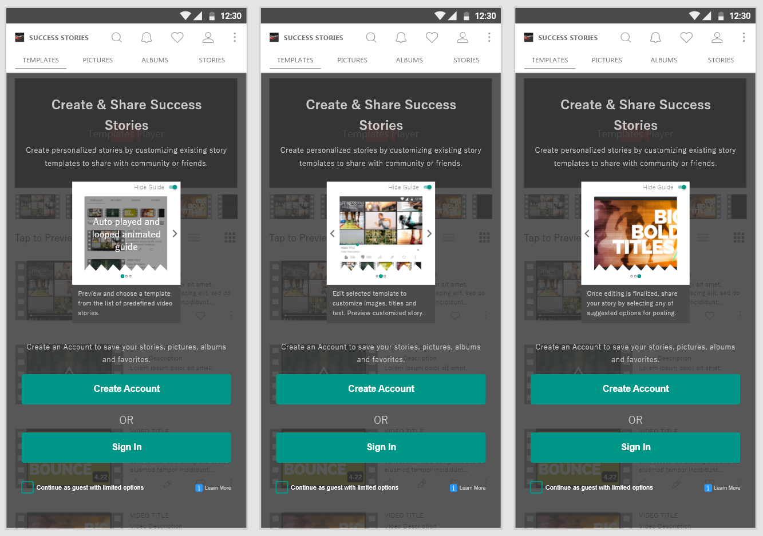763x536 pixels.
Task: Open favorites heart in second phone header
Action: [432, 38]
